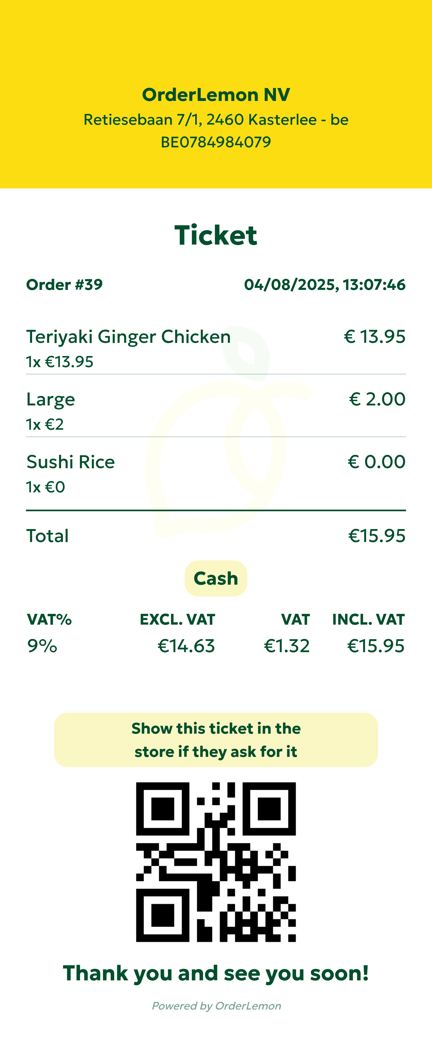Select the BE0784984079 VAT number

coord(216,142)
